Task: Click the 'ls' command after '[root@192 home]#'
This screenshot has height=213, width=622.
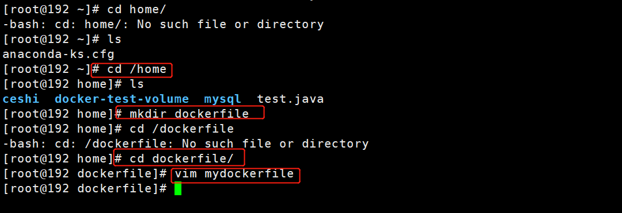Action: pyautogui.click(x=136, y=84)
